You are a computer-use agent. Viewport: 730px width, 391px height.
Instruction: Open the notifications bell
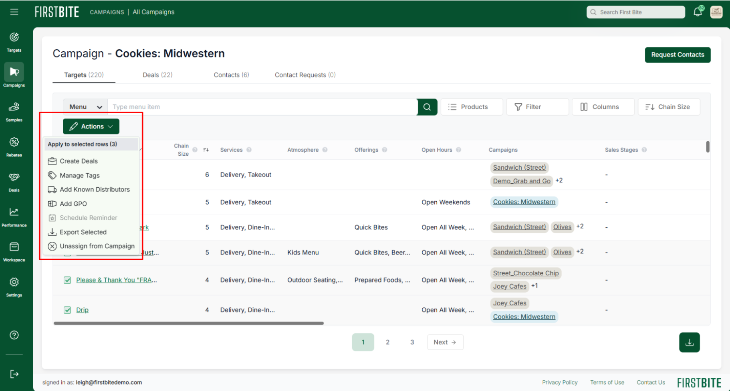click(698, 12)
